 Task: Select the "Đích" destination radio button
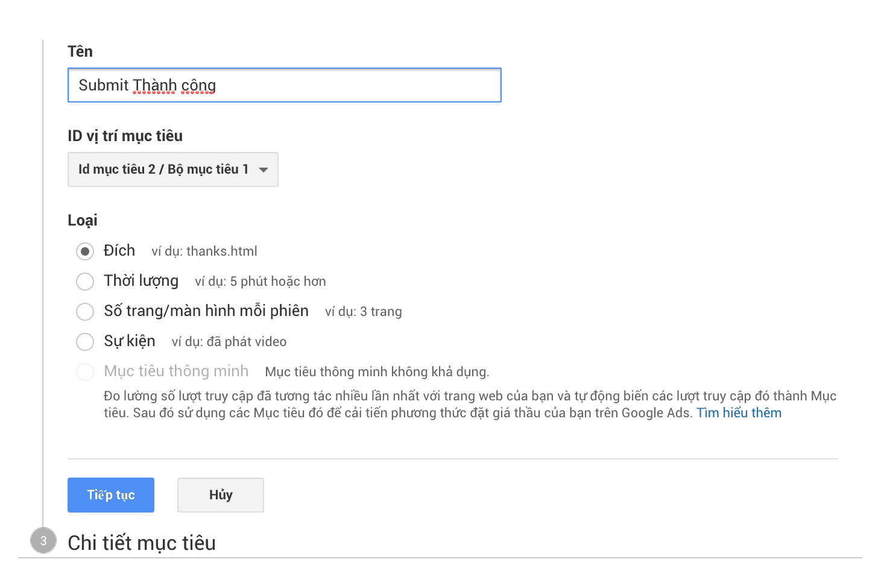point(85,251)
